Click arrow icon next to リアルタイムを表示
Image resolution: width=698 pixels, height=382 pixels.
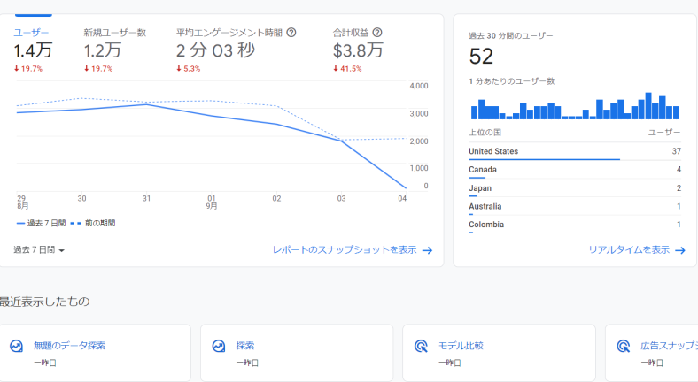pos(680,250)
